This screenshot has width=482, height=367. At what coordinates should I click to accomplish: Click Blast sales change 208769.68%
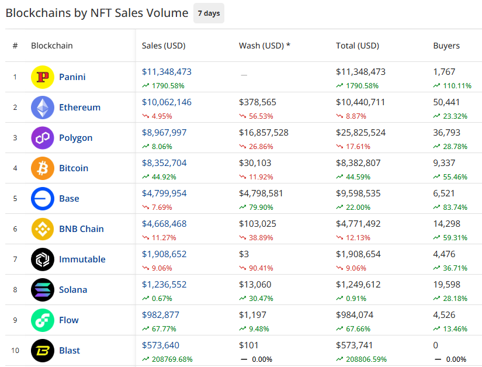pos(167,359)
